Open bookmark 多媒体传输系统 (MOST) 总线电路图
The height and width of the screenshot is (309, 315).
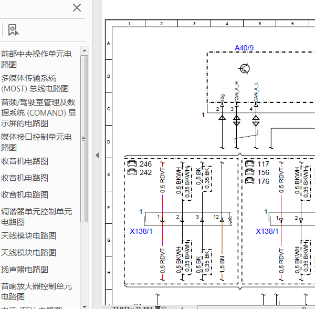pos(35,83)
